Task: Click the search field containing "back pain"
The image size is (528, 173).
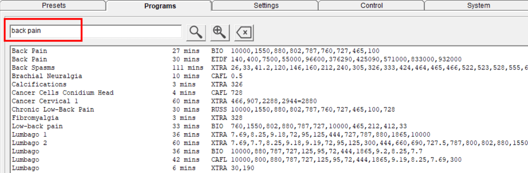Action: 96,31
